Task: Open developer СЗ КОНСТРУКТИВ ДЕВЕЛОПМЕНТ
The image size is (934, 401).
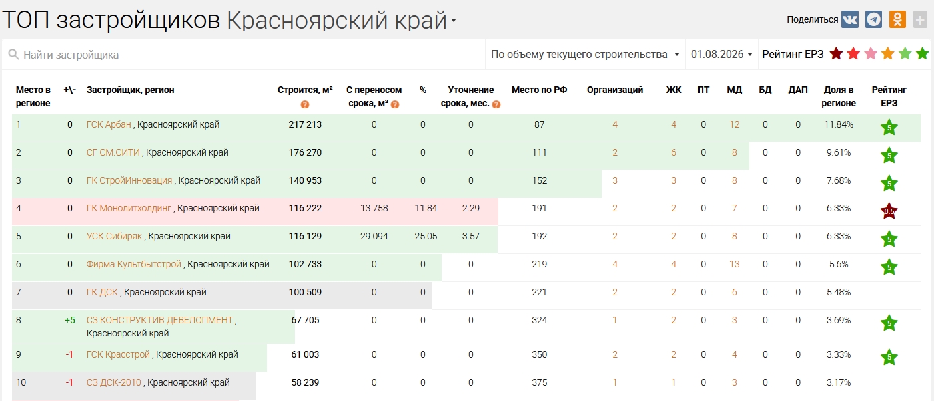Action: click(160, 320)
